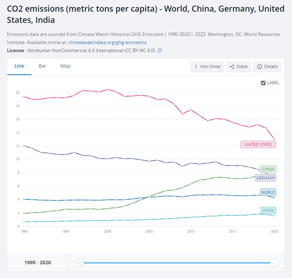Switch to the Bar tab

tap(42, 66)
